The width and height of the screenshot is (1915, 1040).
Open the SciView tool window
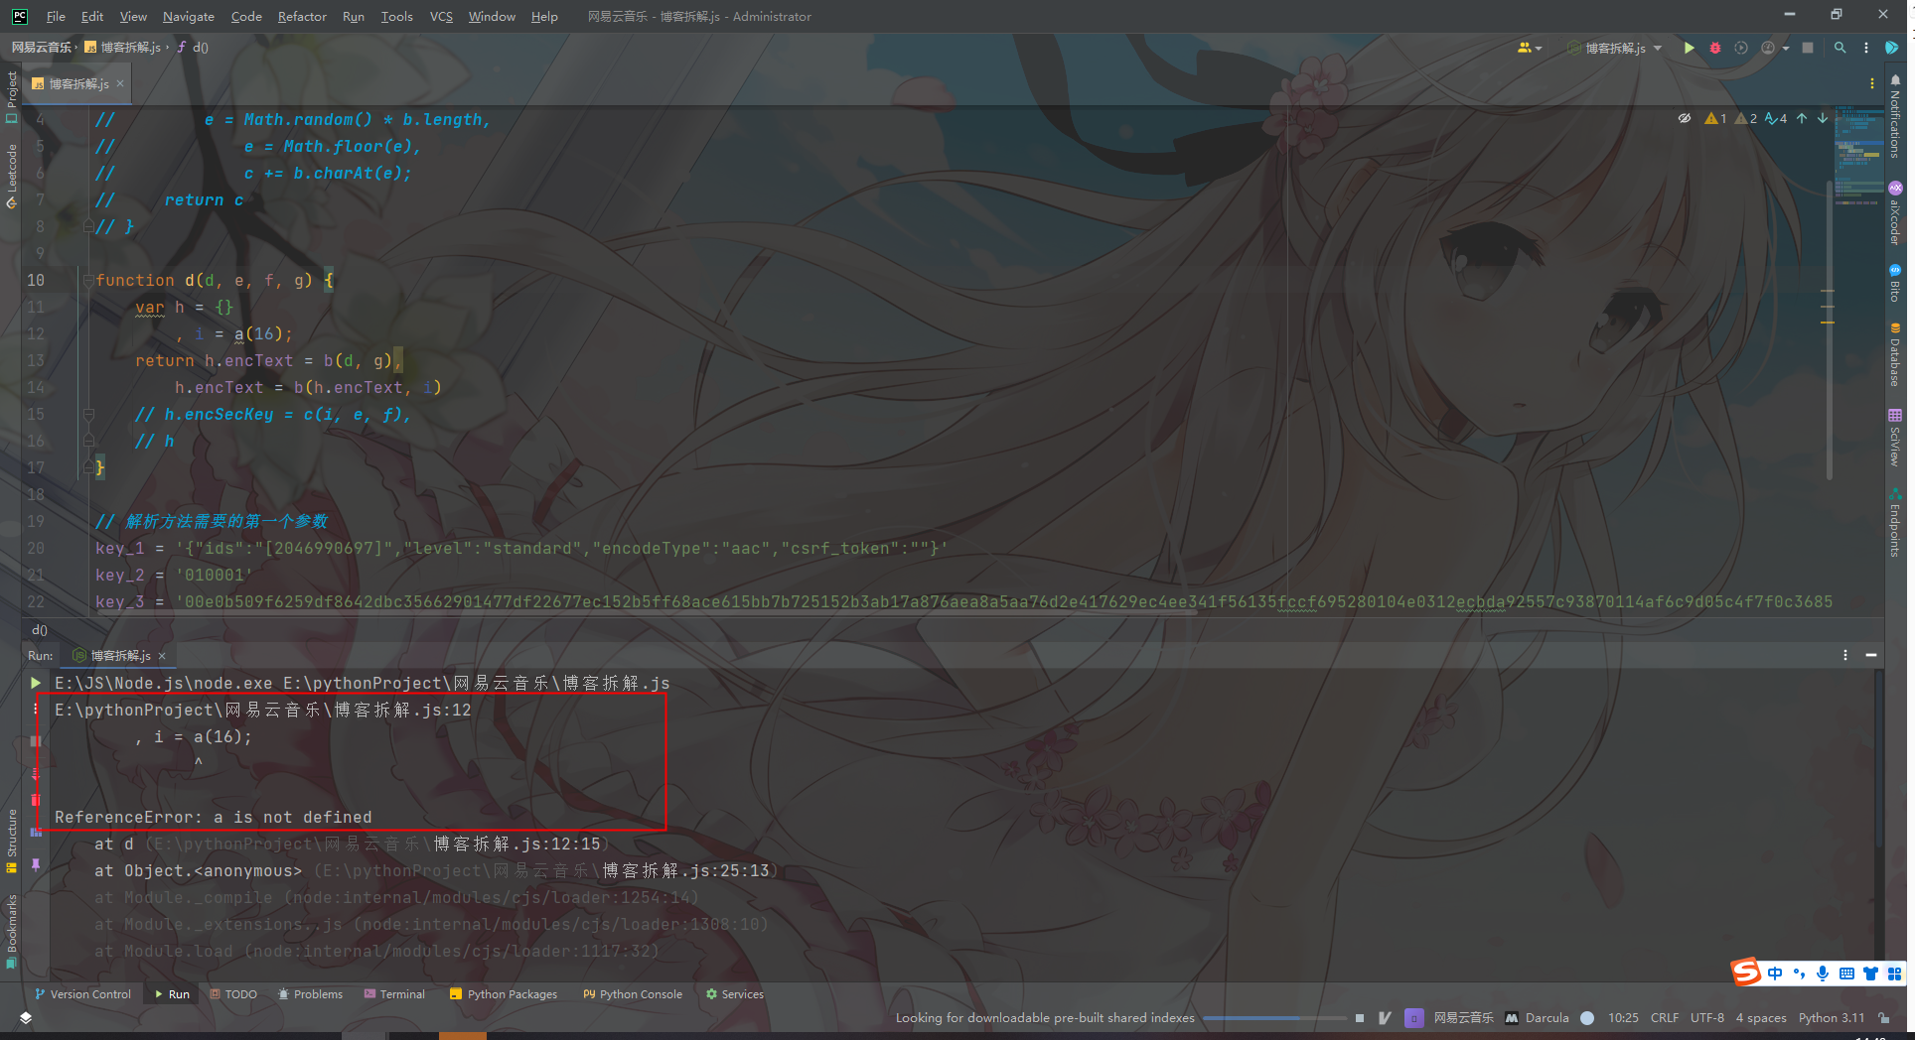pyautogui.click(x=1895, y=437)
